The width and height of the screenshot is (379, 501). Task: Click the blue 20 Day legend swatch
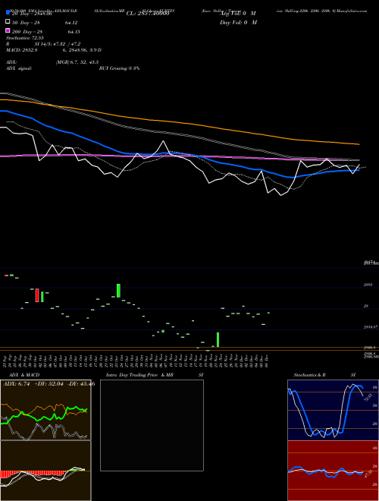(x=8, y=13)
